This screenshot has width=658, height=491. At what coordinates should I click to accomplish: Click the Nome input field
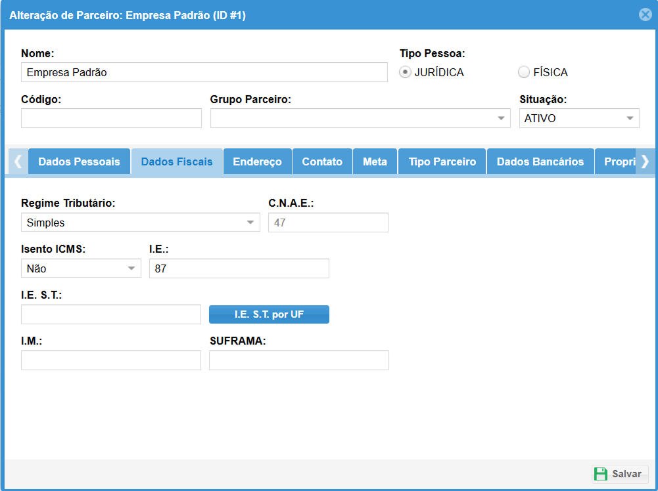(x=204, y=72)
